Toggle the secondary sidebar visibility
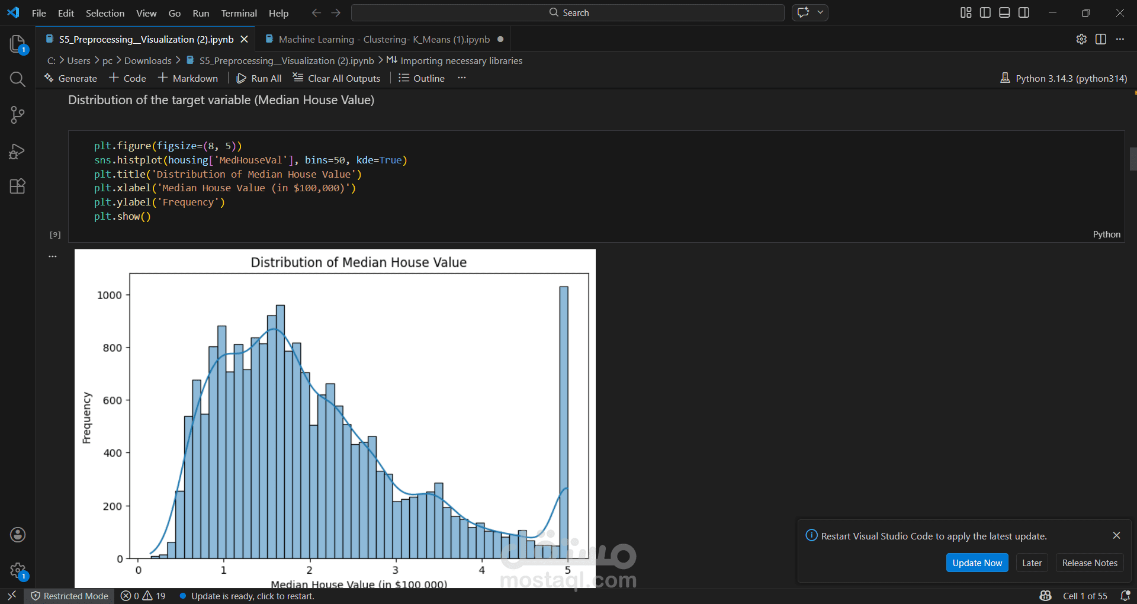Viewport: 1137px width, 604px height. (1024, 12)
